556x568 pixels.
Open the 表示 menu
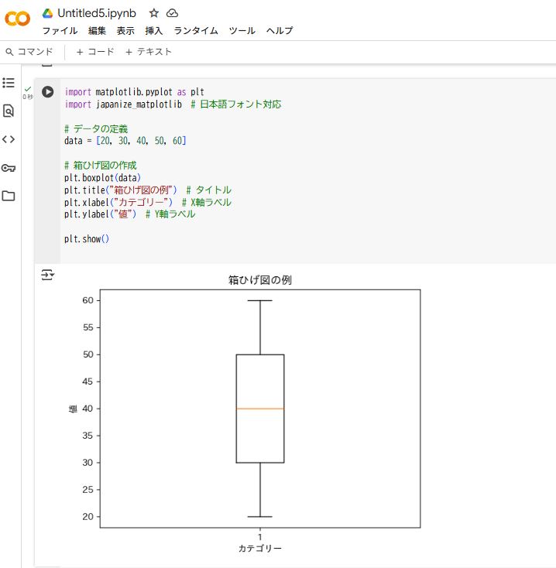[125, 31]
